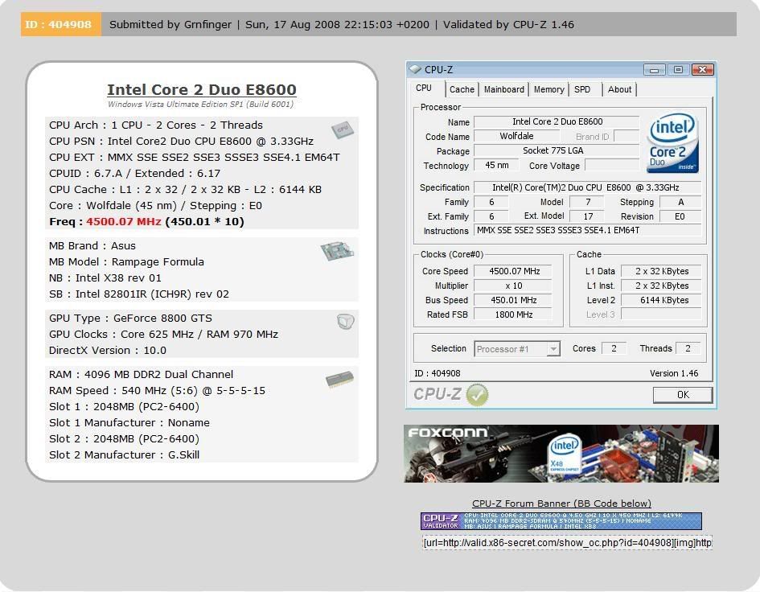Click the Intel X48 badge in Foxconn banner
The image size is (760, 592).
tap(565, 454)
